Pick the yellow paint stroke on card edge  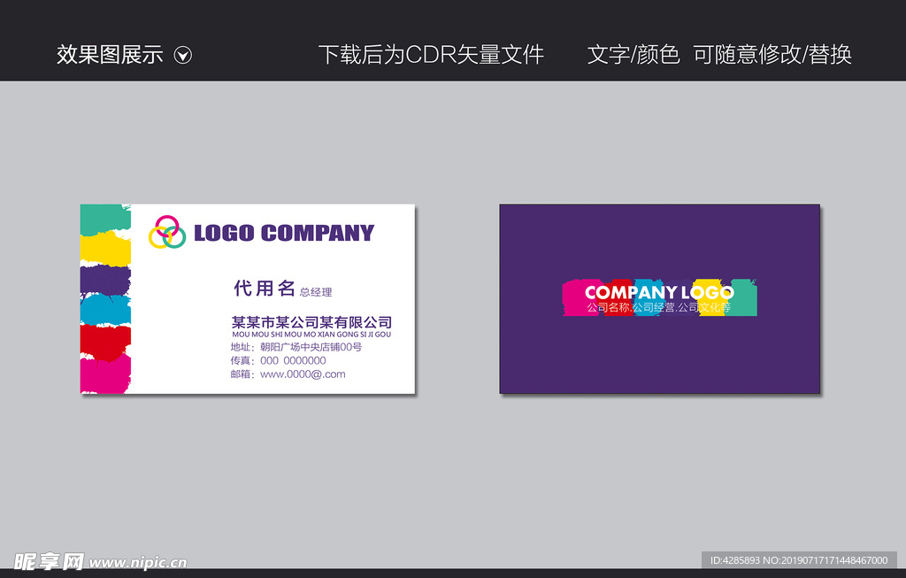pyautogui.click(x=105, y=249)
